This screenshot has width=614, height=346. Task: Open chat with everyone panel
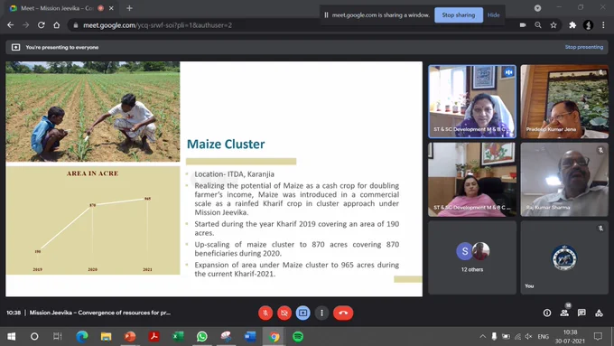click(581, 313)
